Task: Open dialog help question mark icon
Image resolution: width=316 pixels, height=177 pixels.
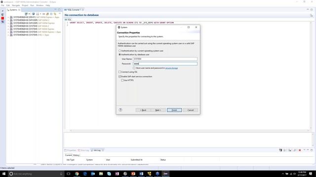Action: (120, 110)
